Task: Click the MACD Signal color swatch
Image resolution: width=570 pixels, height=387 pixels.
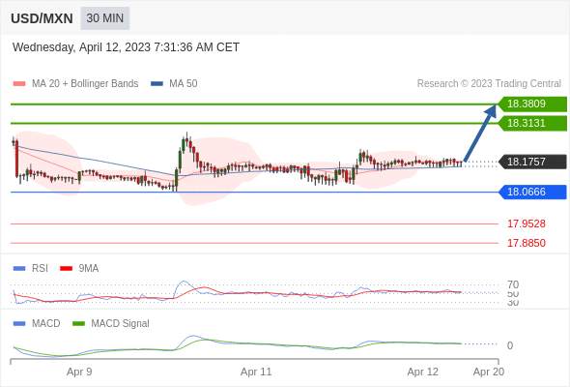Action: tap(78, 324)
